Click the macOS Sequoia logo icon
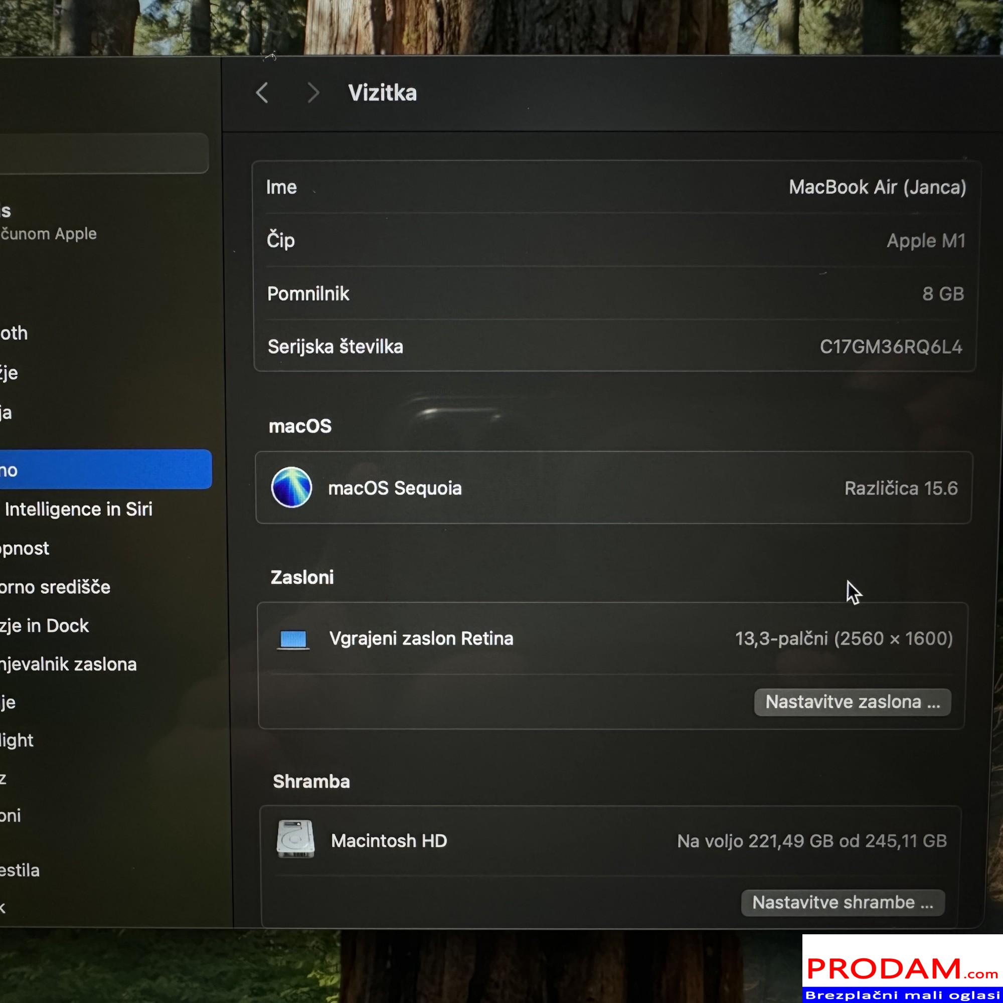 (x=291, y=487)
